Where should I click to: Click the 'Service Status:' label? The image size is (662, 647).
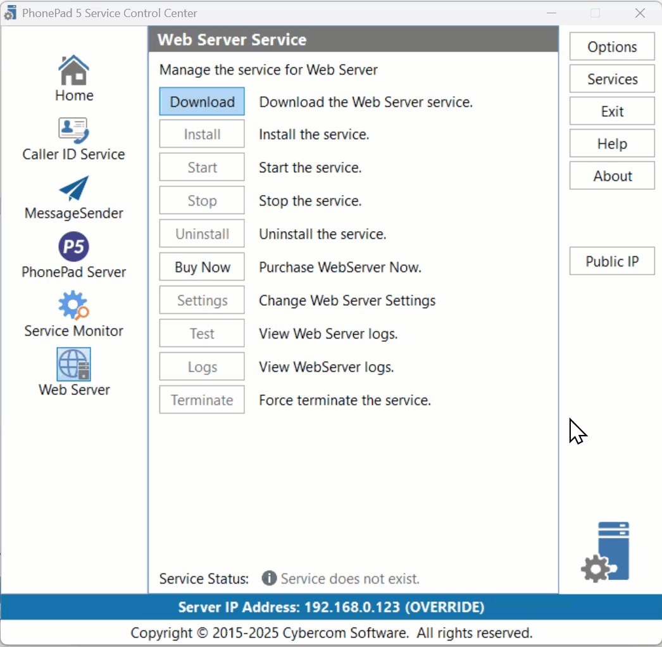tap(204, 578)
